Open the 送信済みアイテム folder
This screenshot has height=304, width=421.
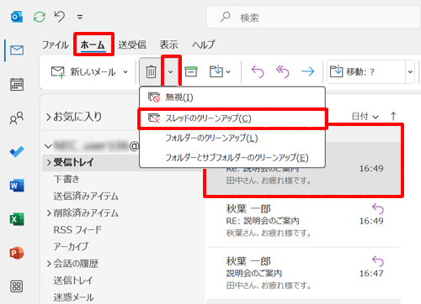(86, 196)
